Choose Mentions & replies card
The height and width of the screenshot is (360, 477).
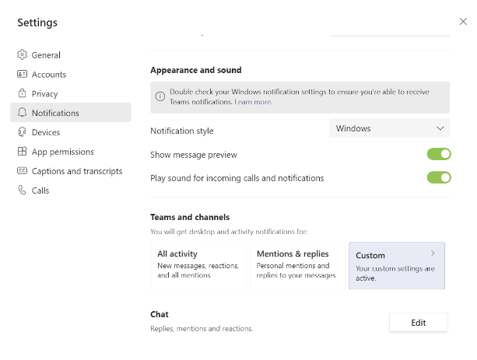pos(297,265)
